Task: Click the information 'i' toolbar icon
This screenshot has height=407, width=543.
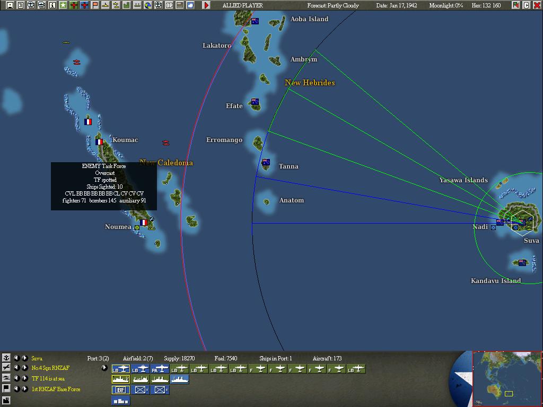Action: point(52,5)
